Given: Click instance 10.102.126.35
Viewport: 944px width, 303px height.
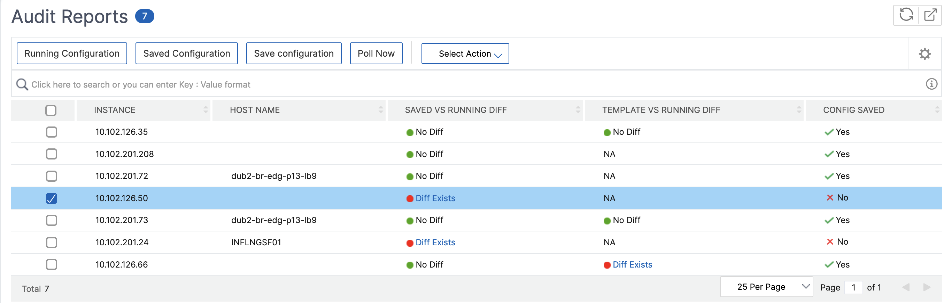Looking at the screenshot, I should coord(121,132).
